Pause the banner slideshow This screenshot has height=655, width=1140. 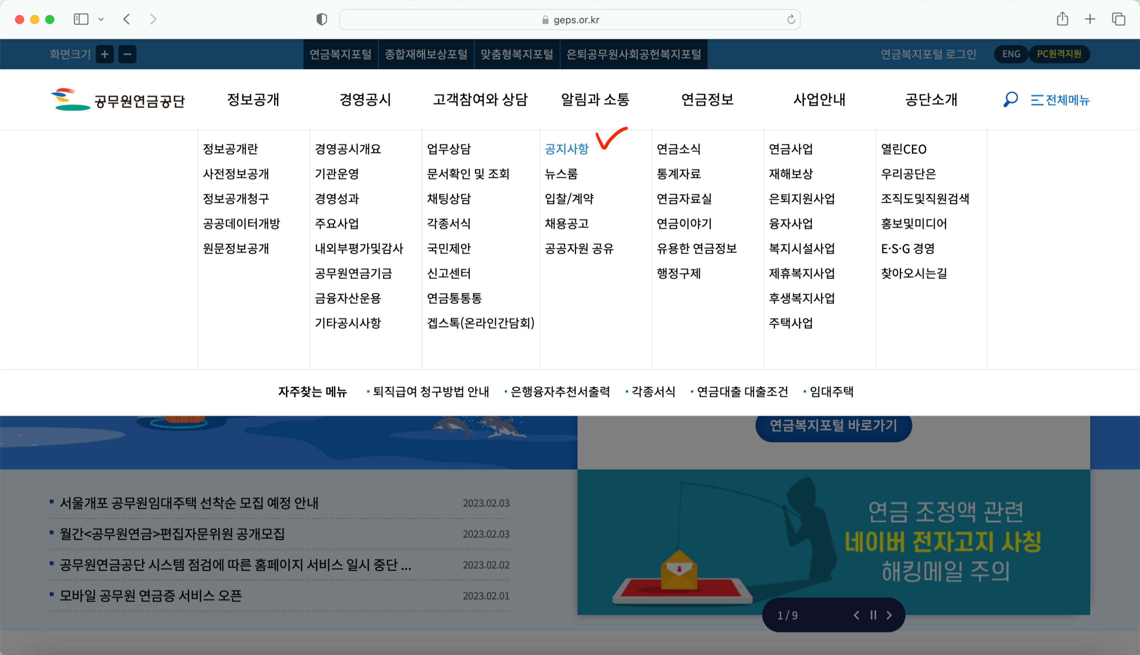(x=873, y=615)
